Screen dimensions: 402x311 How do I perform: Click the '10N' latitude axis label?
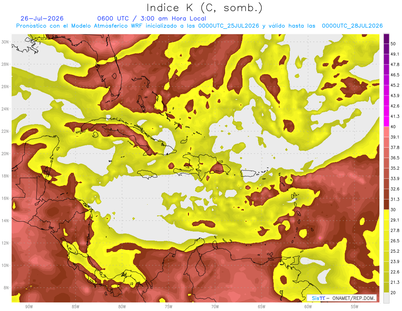click(x=5, y=265)
